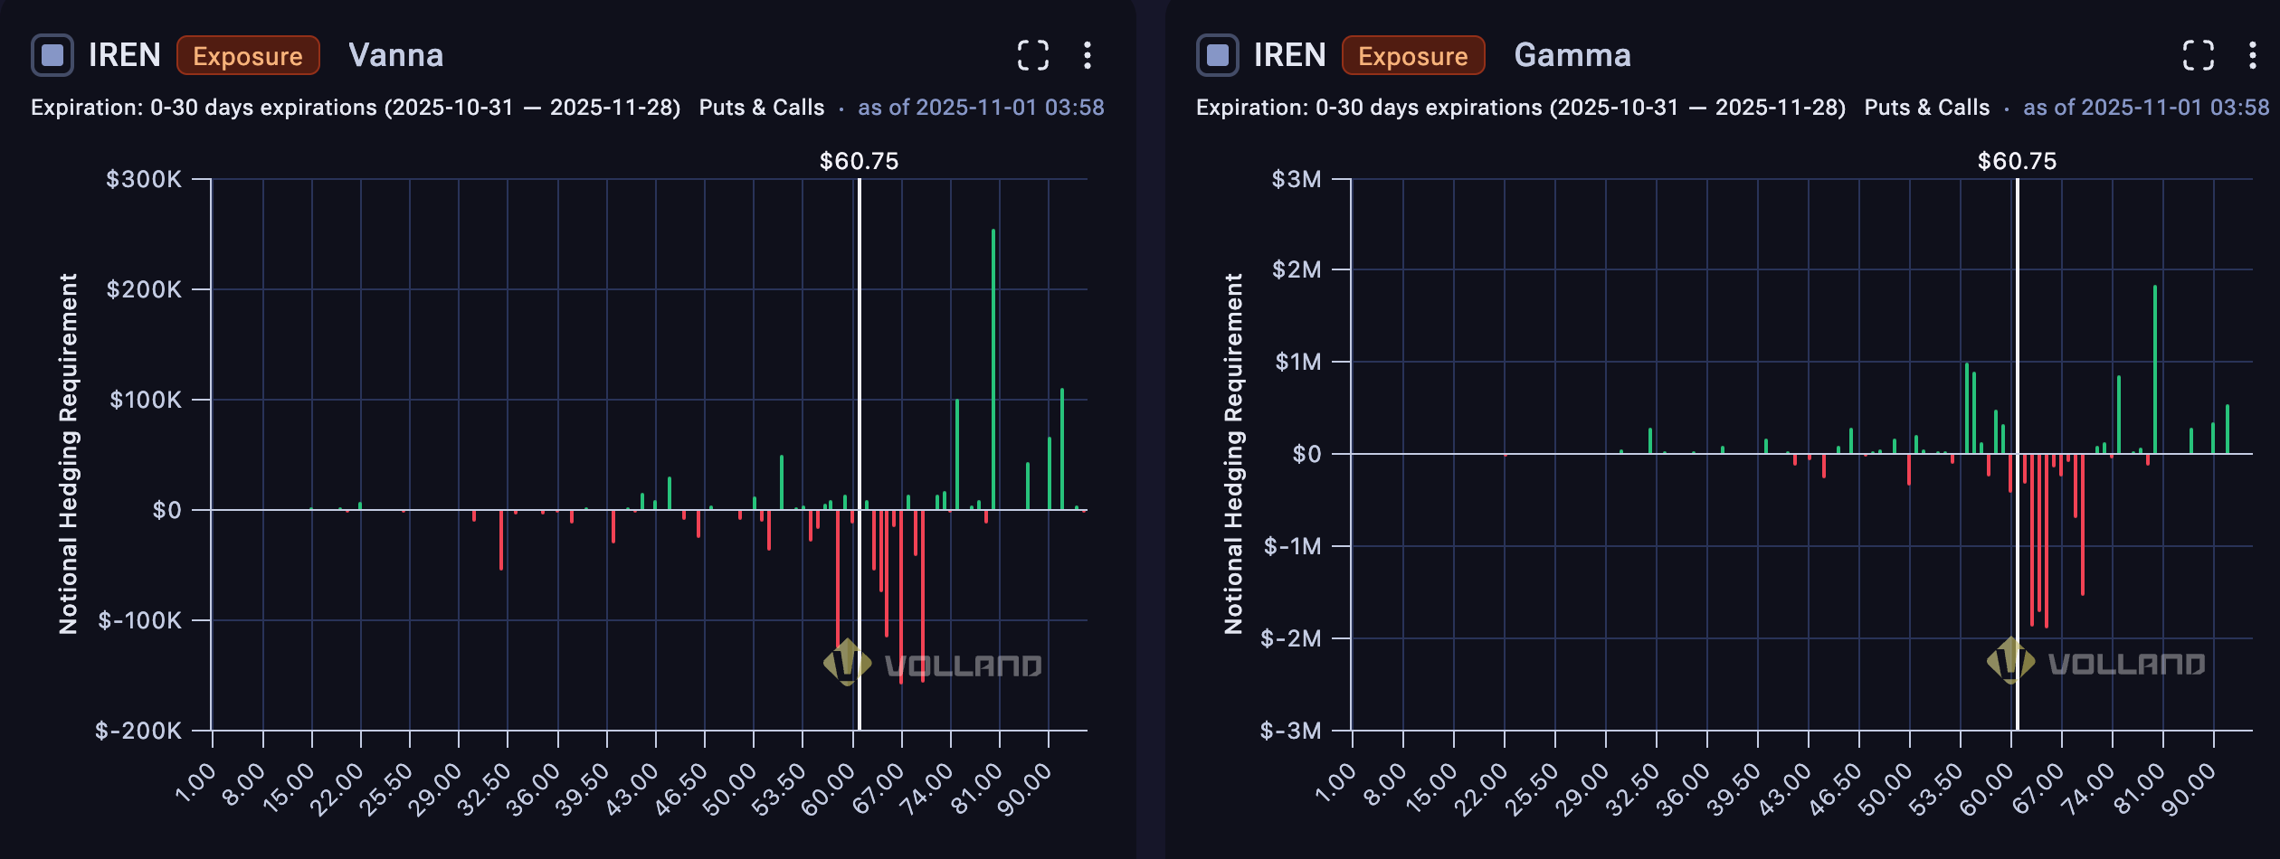Click the $-2M y-axis label on Gamma chart
Screen dimensions: 2280x859
tap(1291, 638)
